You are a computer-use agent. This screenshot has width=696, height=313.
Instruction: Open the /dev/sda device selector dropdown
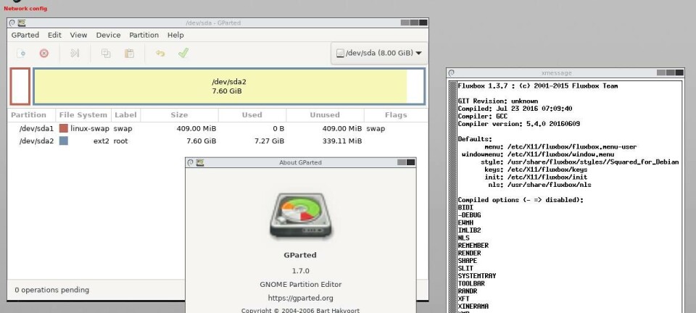coord(379,53)
